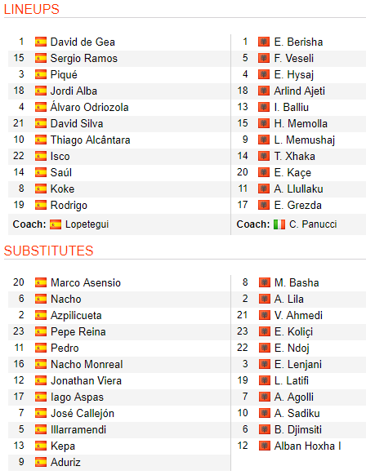Open Thiago Alcântara player page
This screenshot has height=475, width=366.
tap(91, 140)
